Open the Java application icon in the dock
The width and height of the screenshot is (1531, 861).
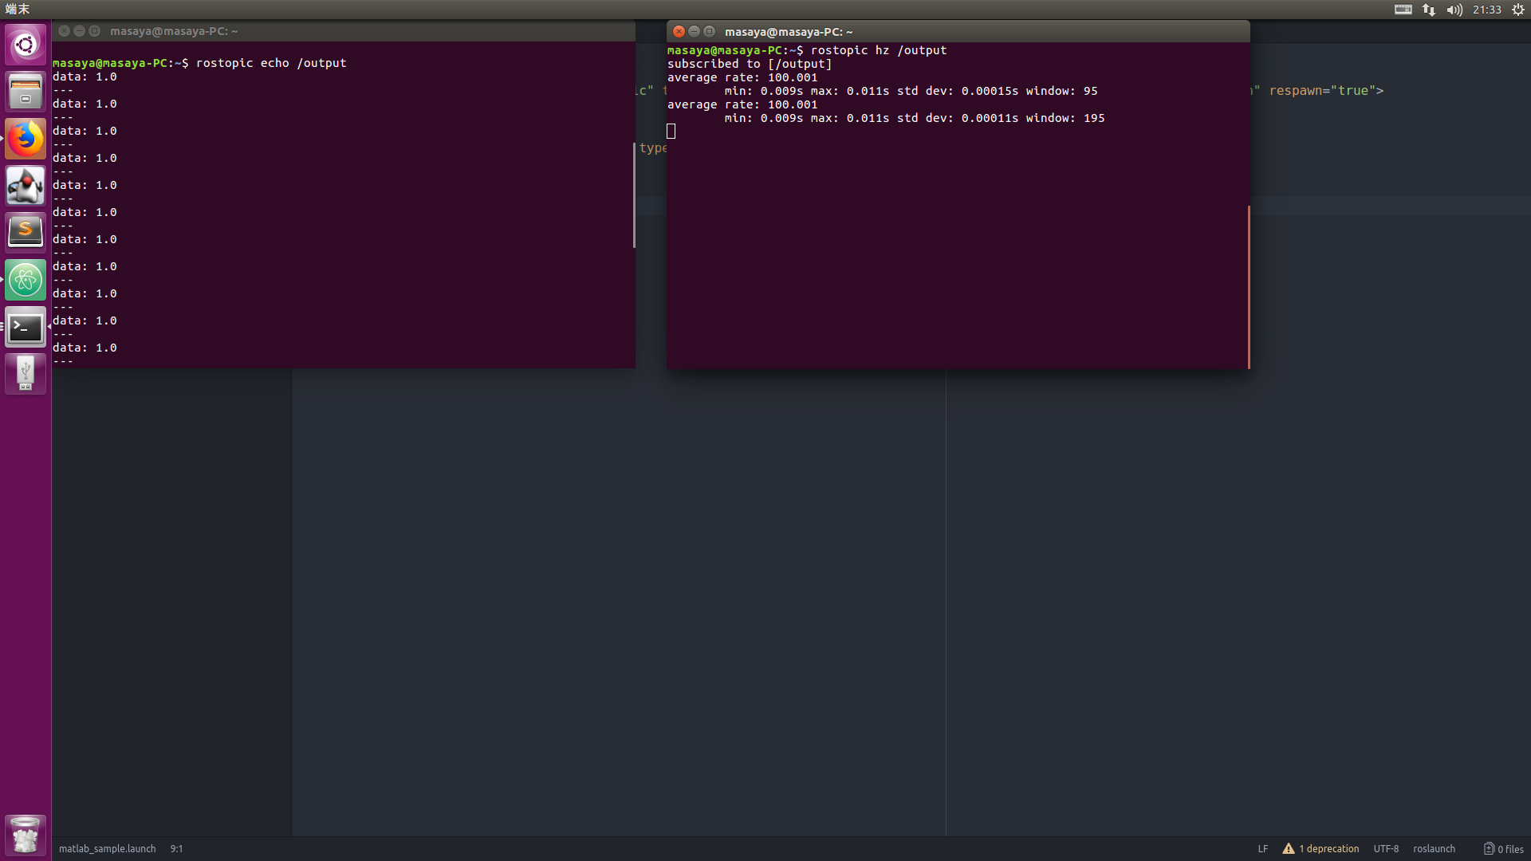tap(26, 186)
